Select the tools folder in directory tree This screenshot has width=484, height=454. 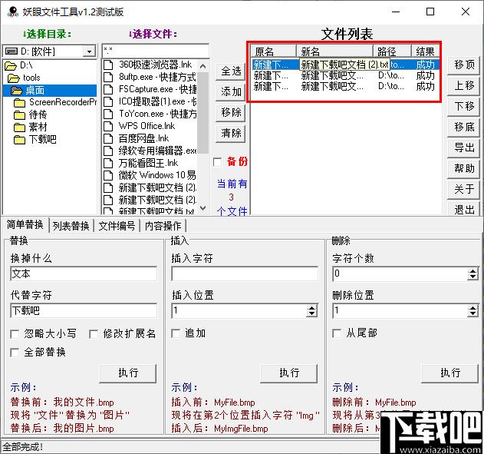click(24, 78)
